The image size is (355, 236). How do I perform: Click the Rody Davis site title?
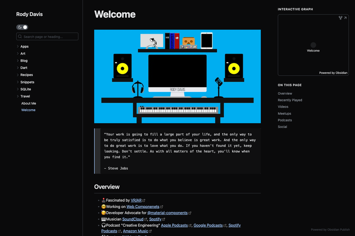coord(29,14)
